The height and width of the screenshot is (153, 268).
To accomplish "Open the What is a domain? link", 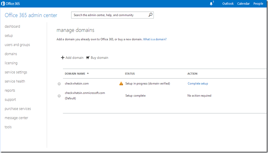I will (x=155, y=39).
